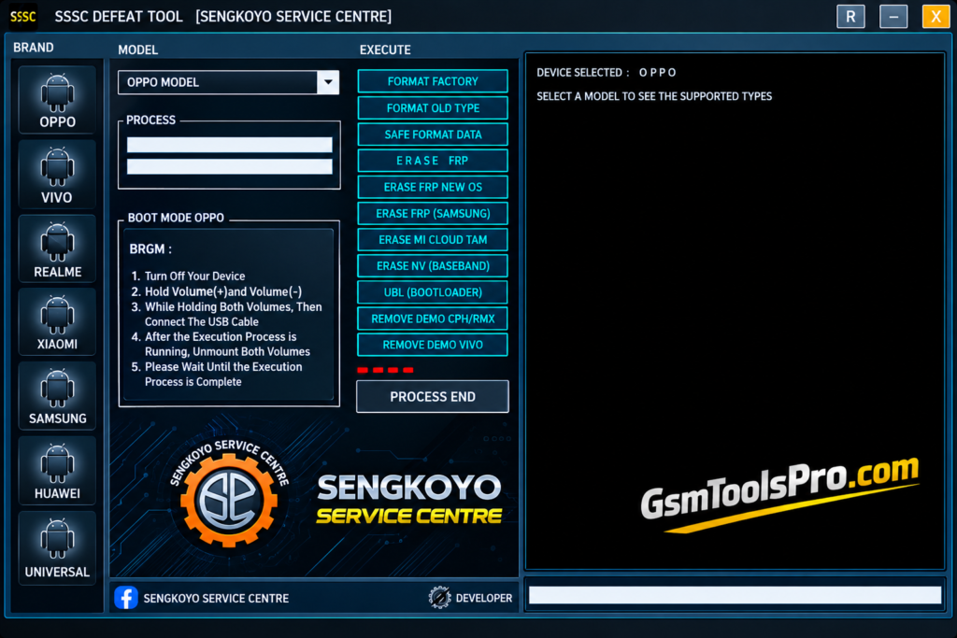Click the SSSC app logo
The image size is (957, 638).
pos(23,17)
